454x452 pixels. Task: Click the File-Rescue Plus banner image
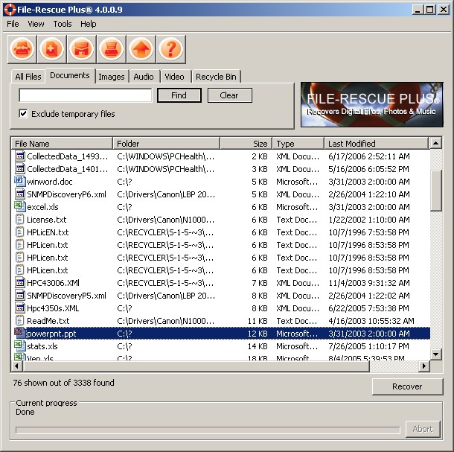[x=372, y=104]
